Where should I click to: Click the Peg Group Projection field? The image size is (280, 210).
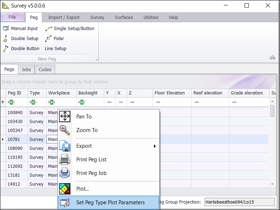click(239, 202)
